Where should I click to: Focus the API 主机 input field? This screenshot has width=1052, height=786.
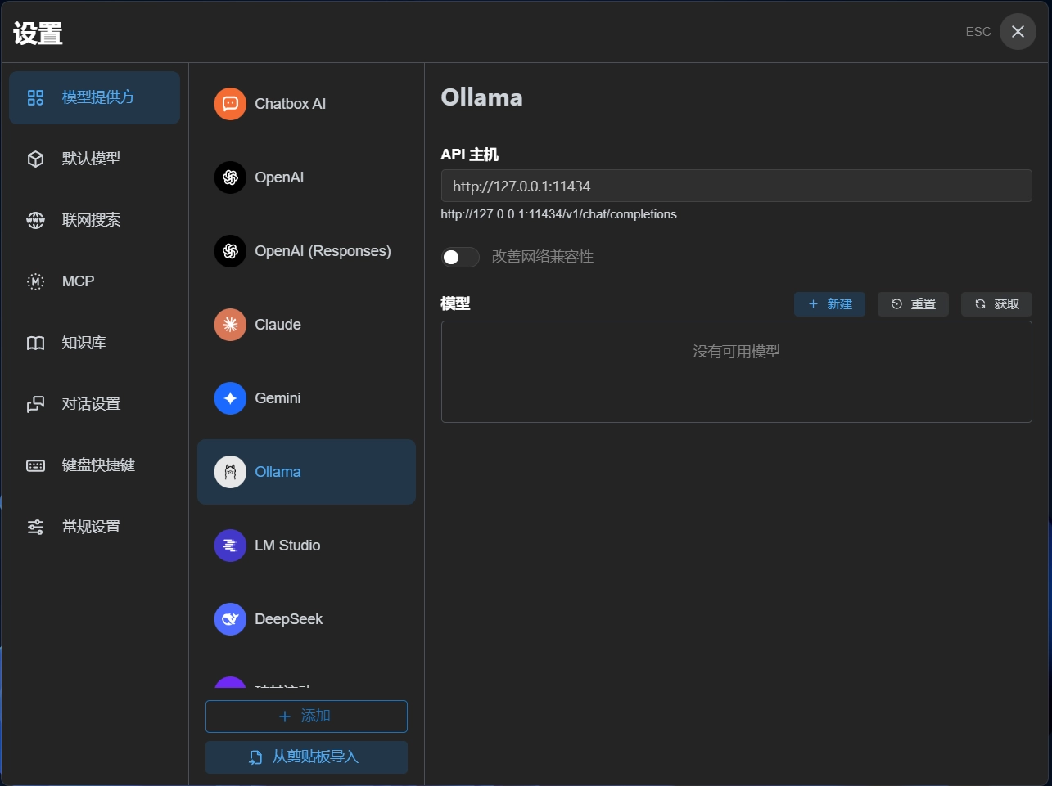[x=736, y=186]
